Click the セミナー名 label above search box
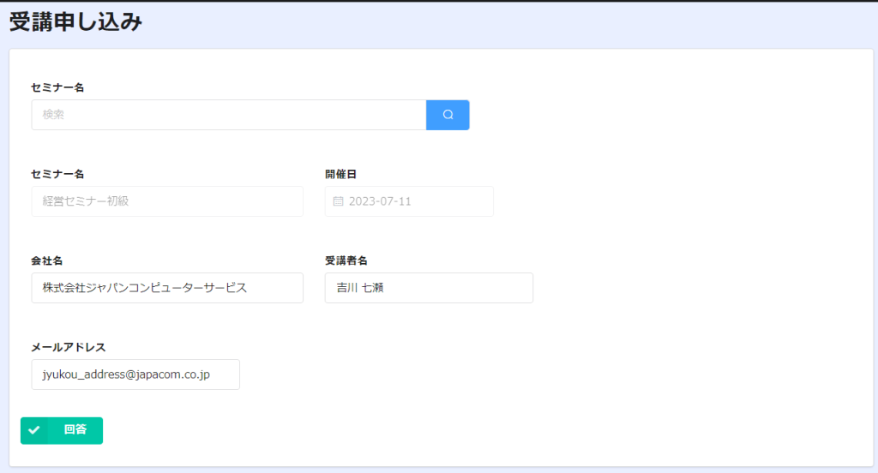The image size is (878, 473). [57, 87]
